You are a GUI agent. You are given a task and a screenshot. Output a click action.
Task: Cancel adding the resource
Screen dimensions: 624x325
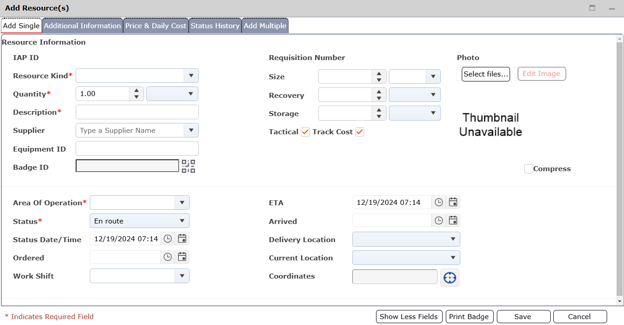[x=580, y=317]
